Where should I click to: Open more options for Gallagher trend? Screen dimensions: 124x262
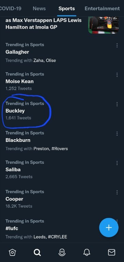tap(117, 45)
